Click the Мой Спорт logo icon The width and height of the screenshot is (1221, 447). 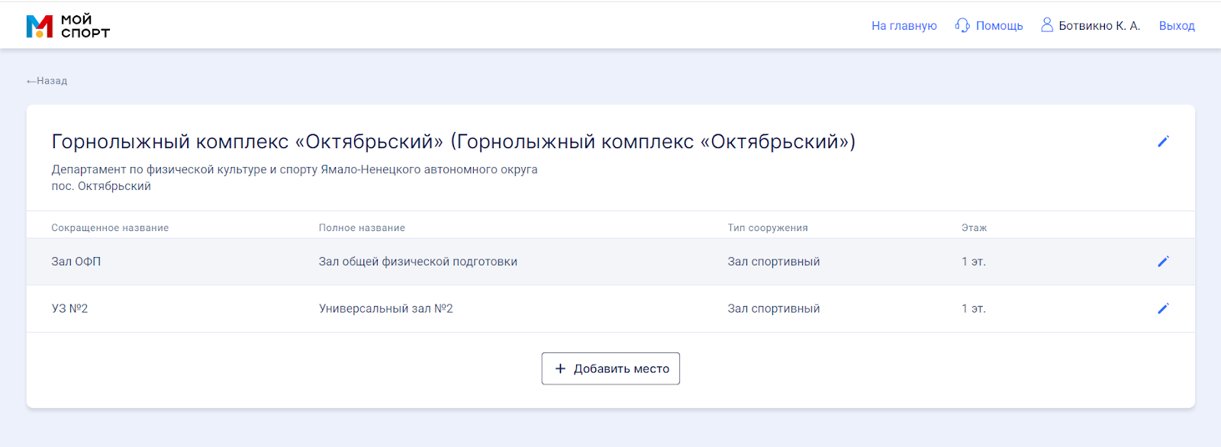[40, 26]
